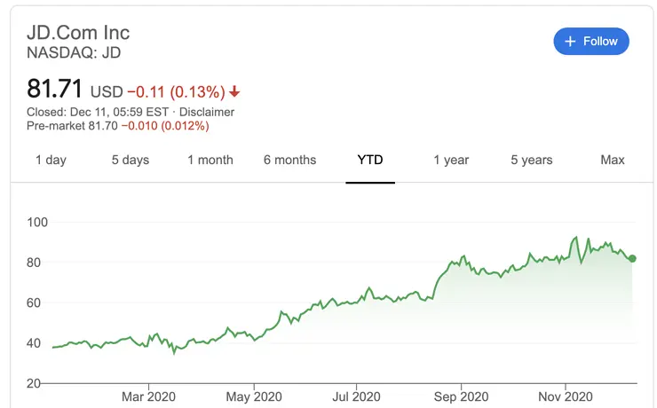This screenshot has height=408, width=657.
Task: Open the 6 months view
Action: [x=289, y=161]
